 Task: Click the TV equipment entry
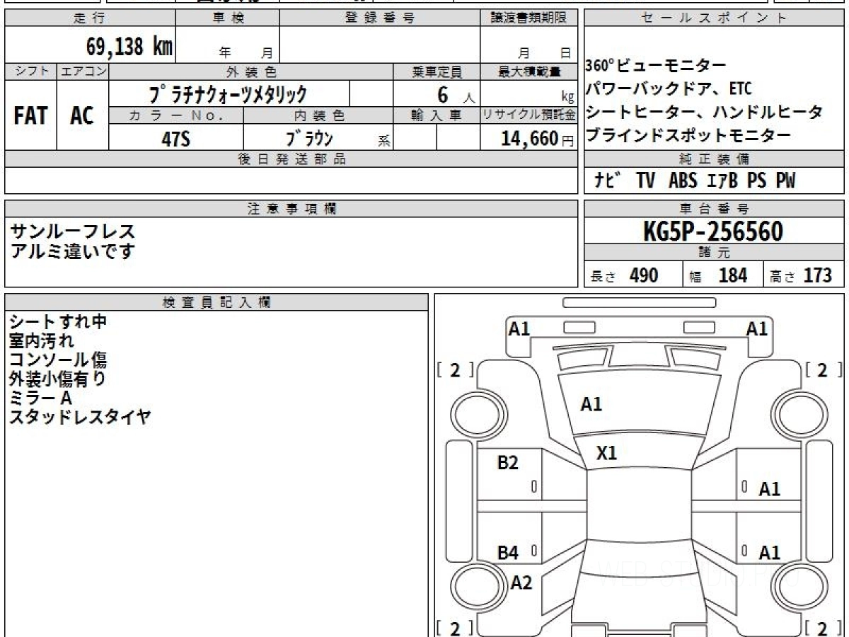click(x=645, y=181)
